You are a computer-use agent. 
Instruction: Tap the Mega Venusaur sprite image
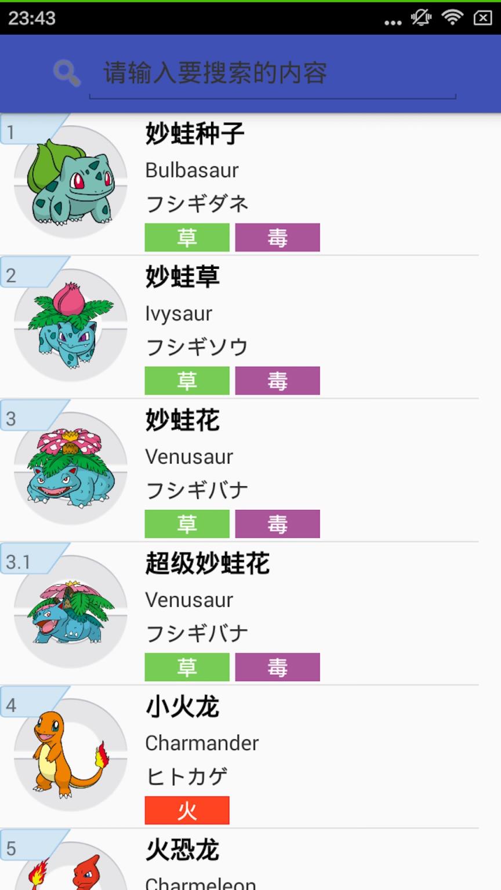click(x=71, y=611)
